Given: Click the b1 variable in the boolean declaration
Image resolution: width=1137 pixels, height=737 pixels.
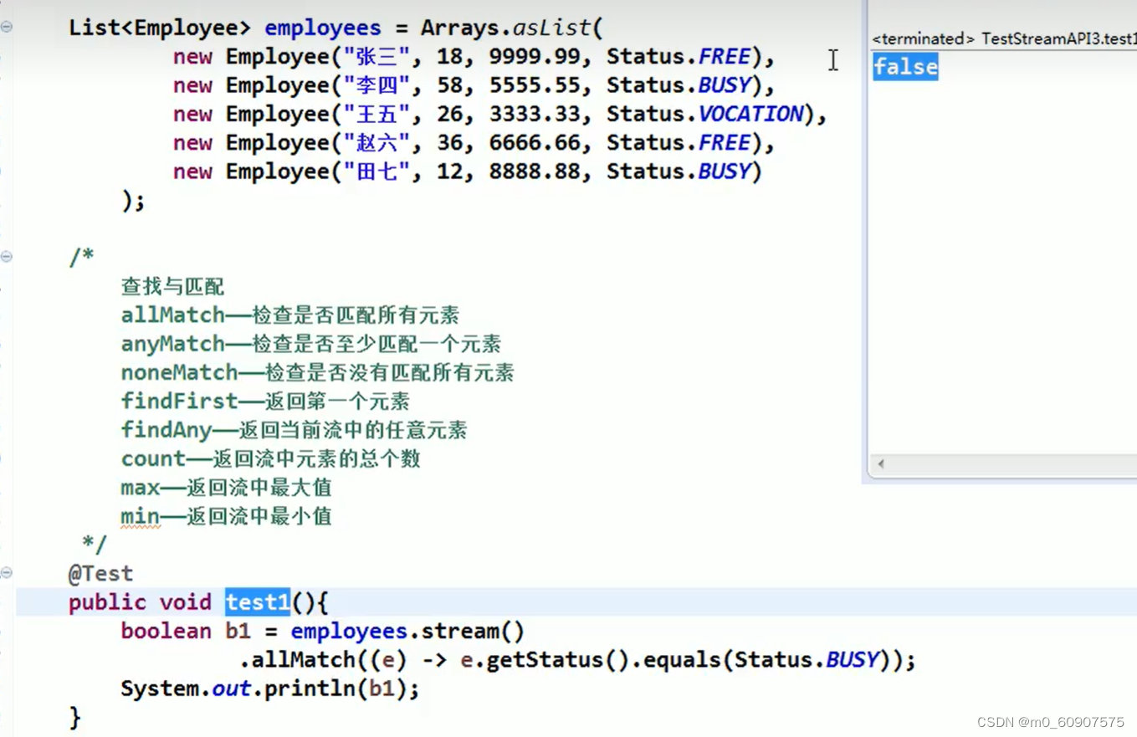Looking at the screenshot, I should pyautogui.click(x=238, y=631).
